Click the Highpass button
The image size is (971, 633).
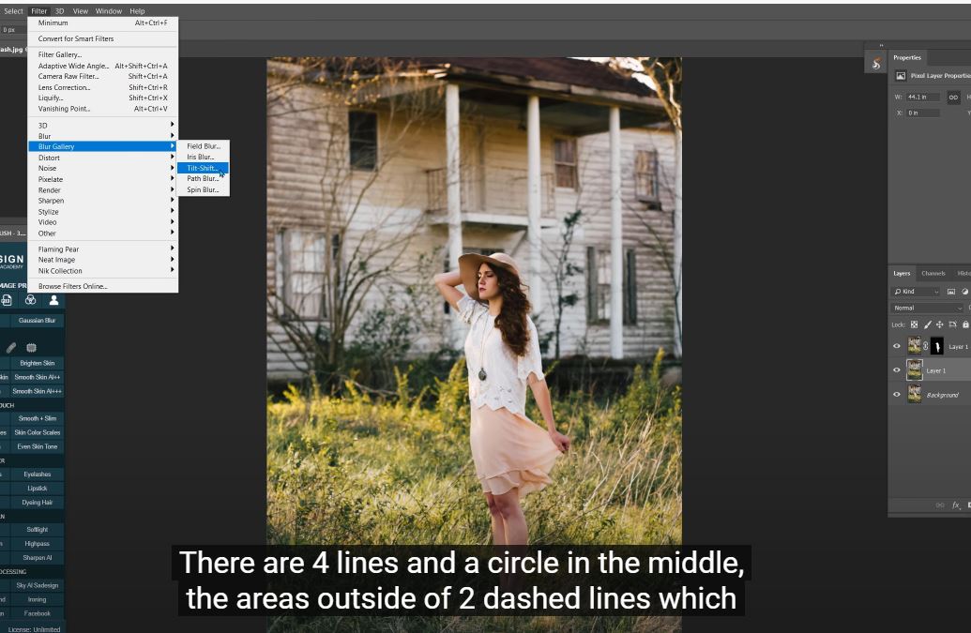pyautogui.click(x=37, y=544)
